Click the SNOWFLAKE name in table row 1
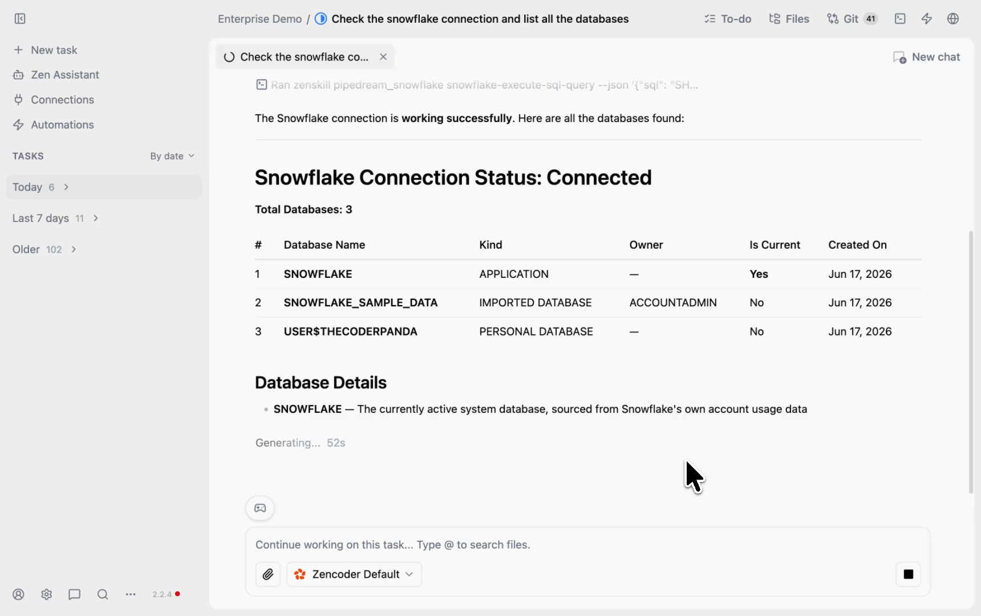The image size is (981, 616). (x=318, y=274)
